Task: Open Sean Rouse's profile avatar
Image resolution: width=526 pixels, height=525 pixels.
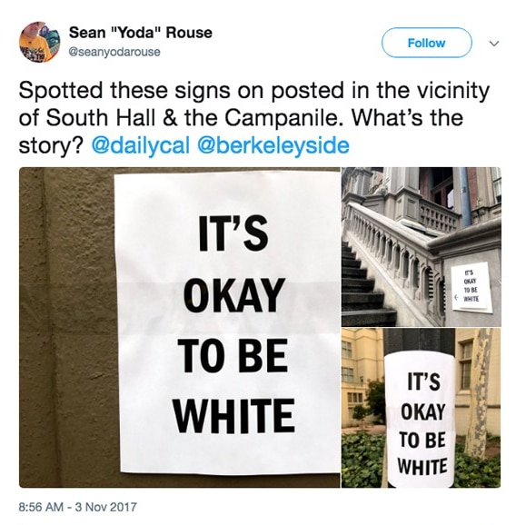Action: (39, 43)
